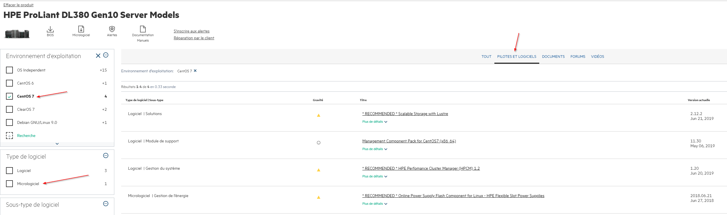Uncheck the CentOS 7 checkbox
727x215 pixels.
click(9, 96)
